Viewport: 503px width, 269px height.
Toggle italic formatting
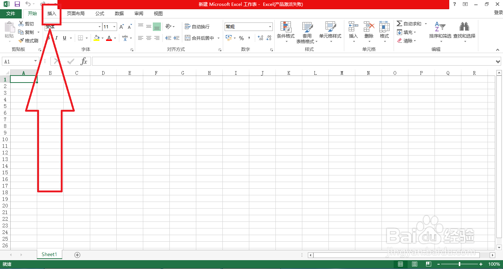(56, 38)
